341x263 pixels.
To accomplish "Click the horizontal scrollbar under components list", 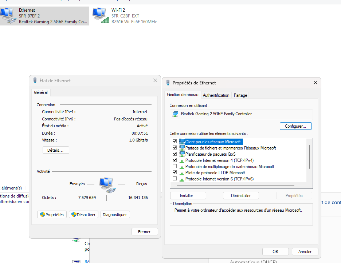I will (237, 185).
